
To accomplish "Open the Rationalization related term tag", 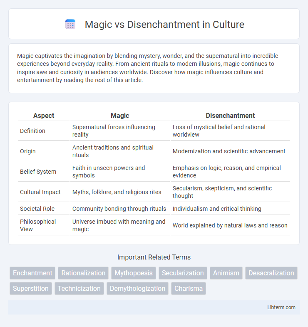I will [83, 273].
